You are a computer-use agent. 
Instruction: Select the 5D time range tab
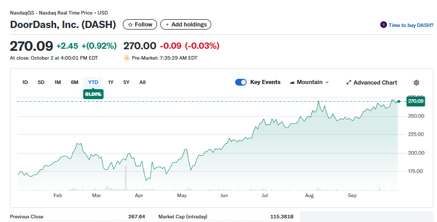(41, 82)
